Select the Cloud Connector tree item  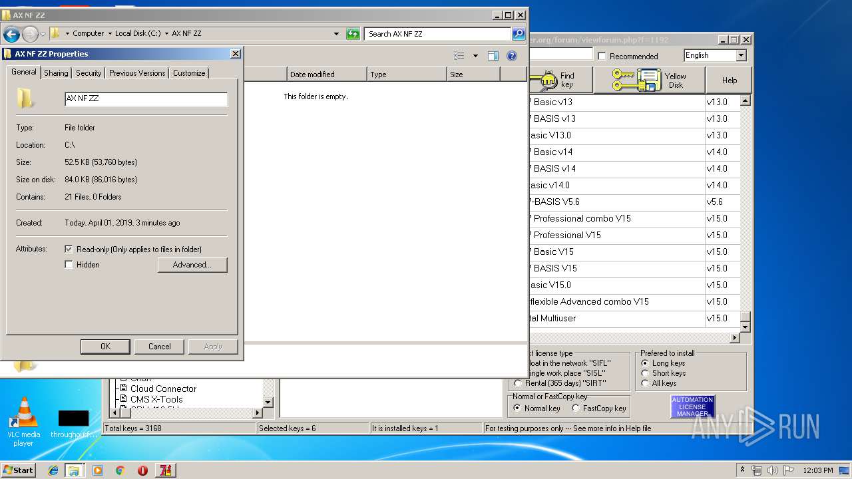coord(163,389)
